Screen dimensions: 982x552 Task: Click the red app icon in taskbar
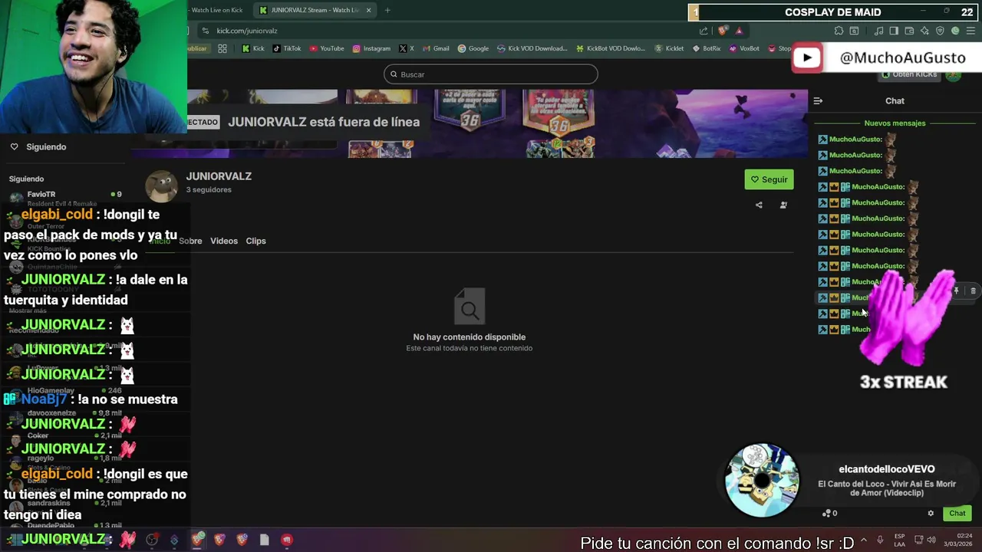(286, 540)
